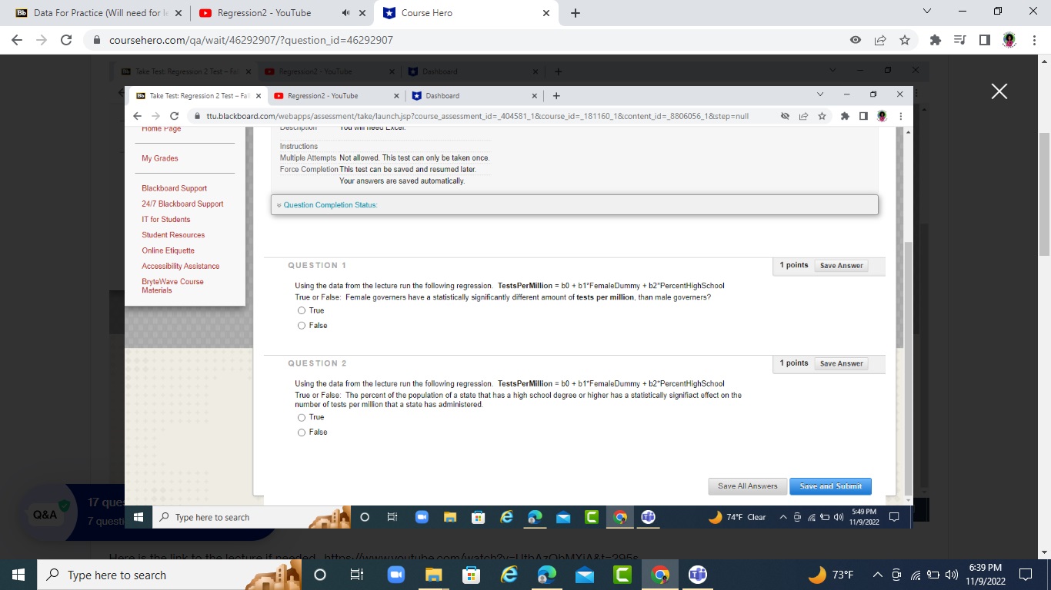Image resolution: width=1051 pixels, height=590 pixels.
Task: Open the tab search dropdown arrow
Action: pos(926,11)
